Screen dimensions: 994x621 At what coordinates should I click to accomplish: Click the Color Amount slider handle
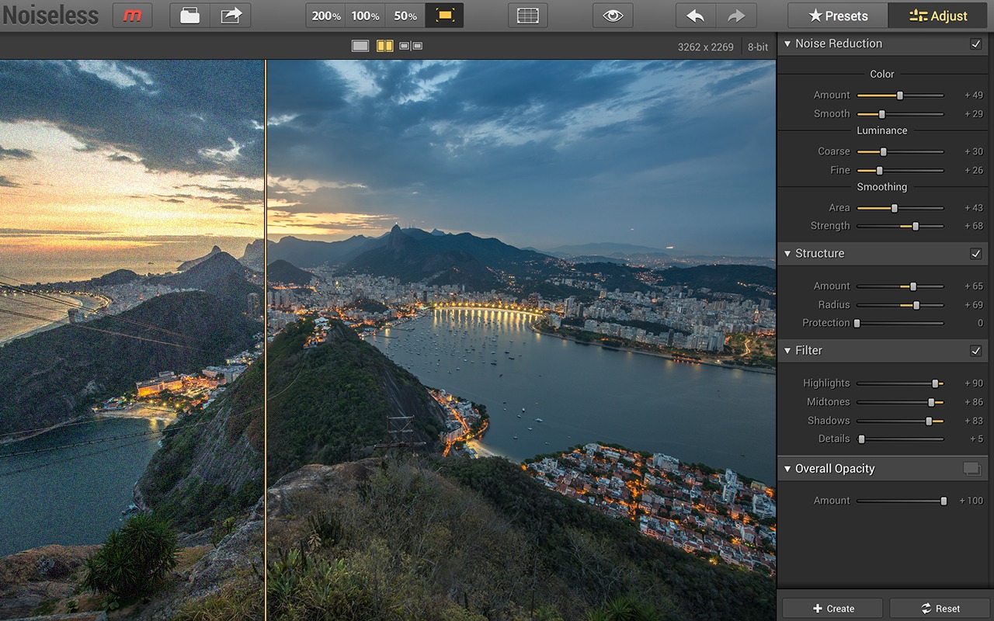900,95
